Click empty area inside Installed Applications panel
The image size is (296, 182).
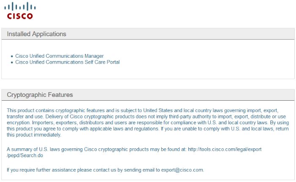click(x=208, y=60)
